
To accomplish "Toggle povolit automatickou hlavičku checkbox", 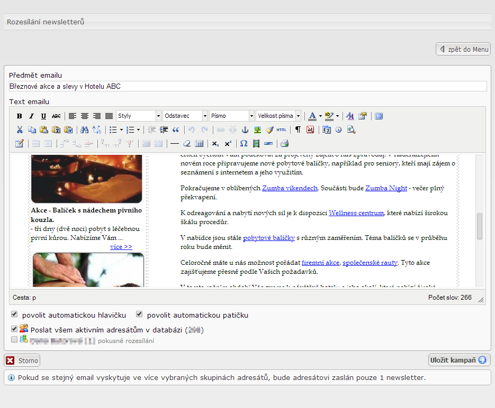I will tap(14, 314).
